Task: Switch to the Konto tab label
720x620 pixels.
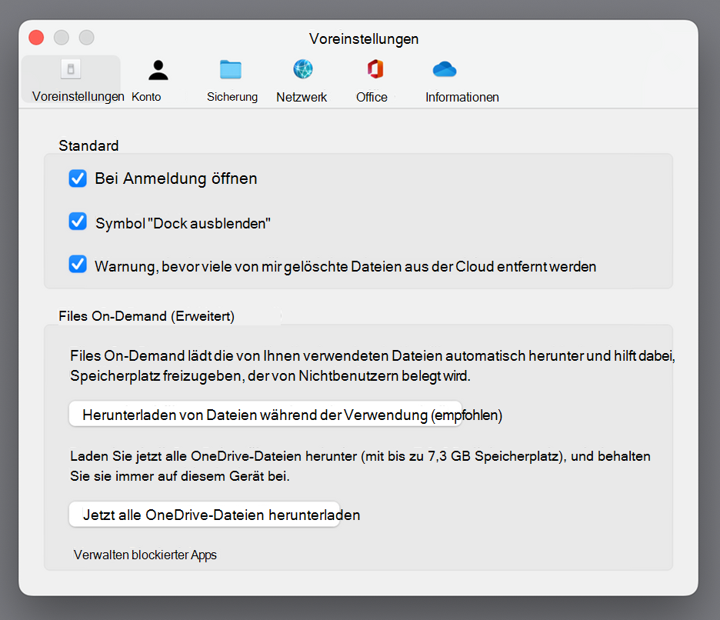Action: click(146, 97)
